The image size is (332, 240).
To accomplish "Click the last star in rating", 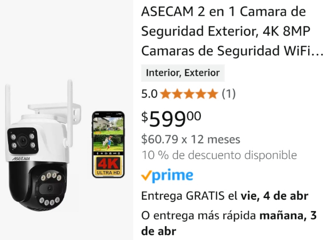I will (213, 94).
